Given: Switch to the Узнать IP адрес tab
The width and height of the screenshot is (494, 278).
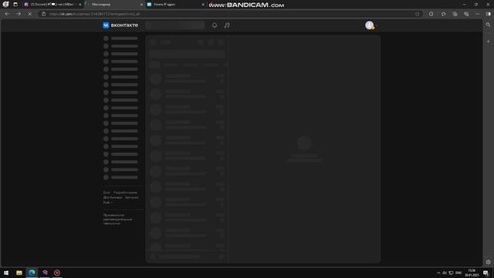Looking at the screenshot, I should (175, 5).
